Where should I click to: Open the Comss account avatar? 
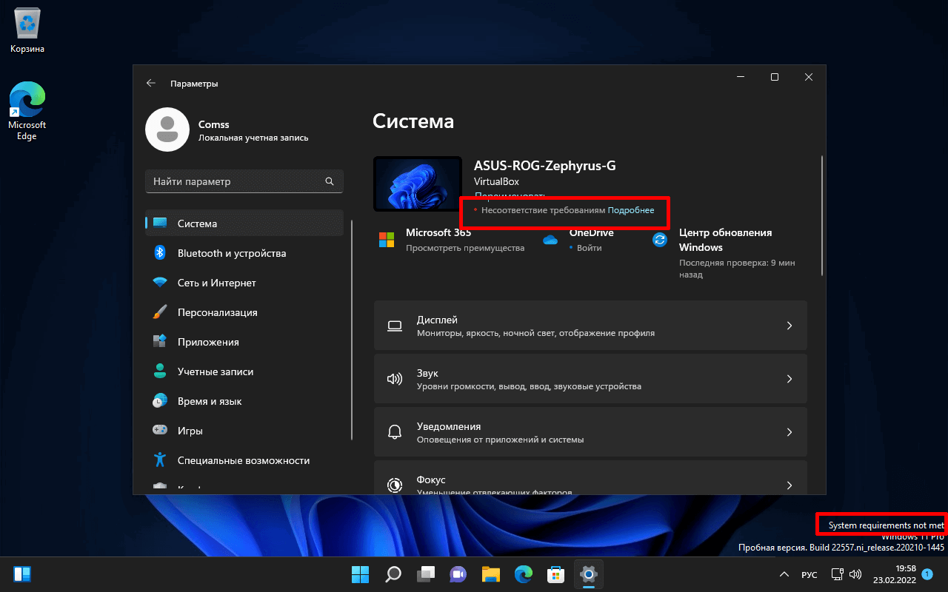pos(168,129)
